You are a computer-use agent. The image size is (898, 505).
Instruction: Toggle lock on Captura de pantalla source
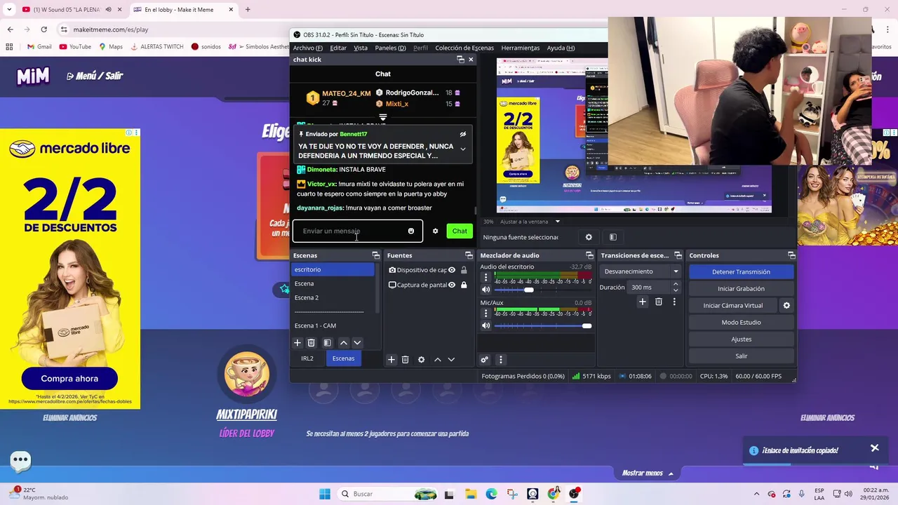point(464,285)
